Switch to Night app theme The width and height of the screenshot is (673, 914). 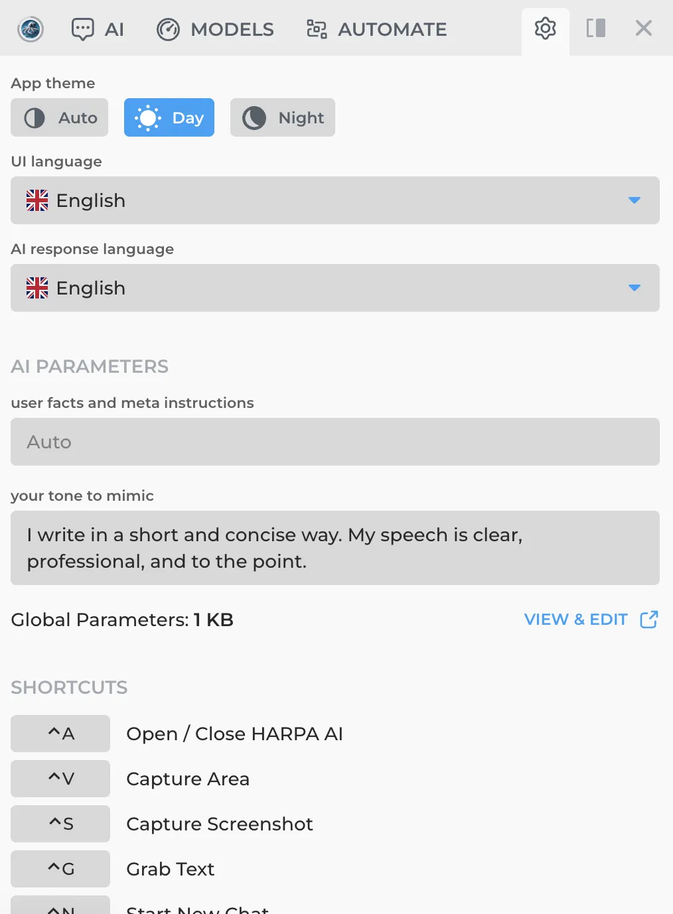pyautogui.click(x=283, y=118)
